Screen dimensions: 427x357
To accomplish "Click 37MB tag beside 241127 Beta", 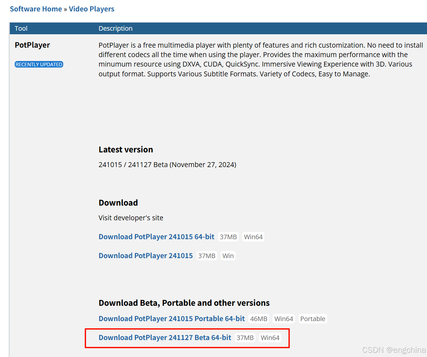I will tap(245, 338).
